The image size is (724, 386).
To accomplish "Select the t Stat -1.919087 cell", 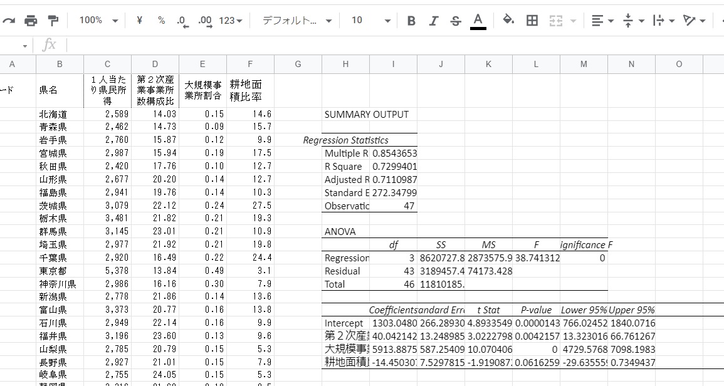I will point(488,362).
